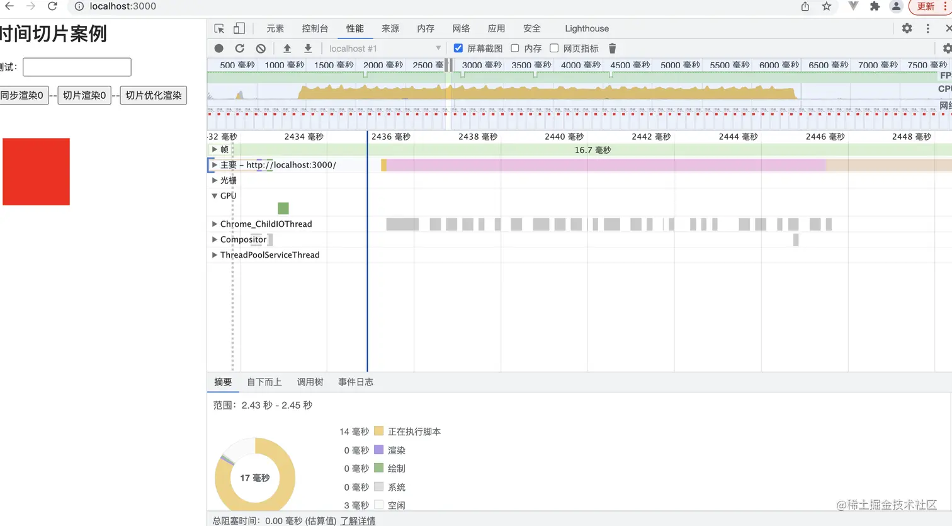Viewport: 952px width, 526px height.
Task: Open DevTools settings gear
Action: 907,28
